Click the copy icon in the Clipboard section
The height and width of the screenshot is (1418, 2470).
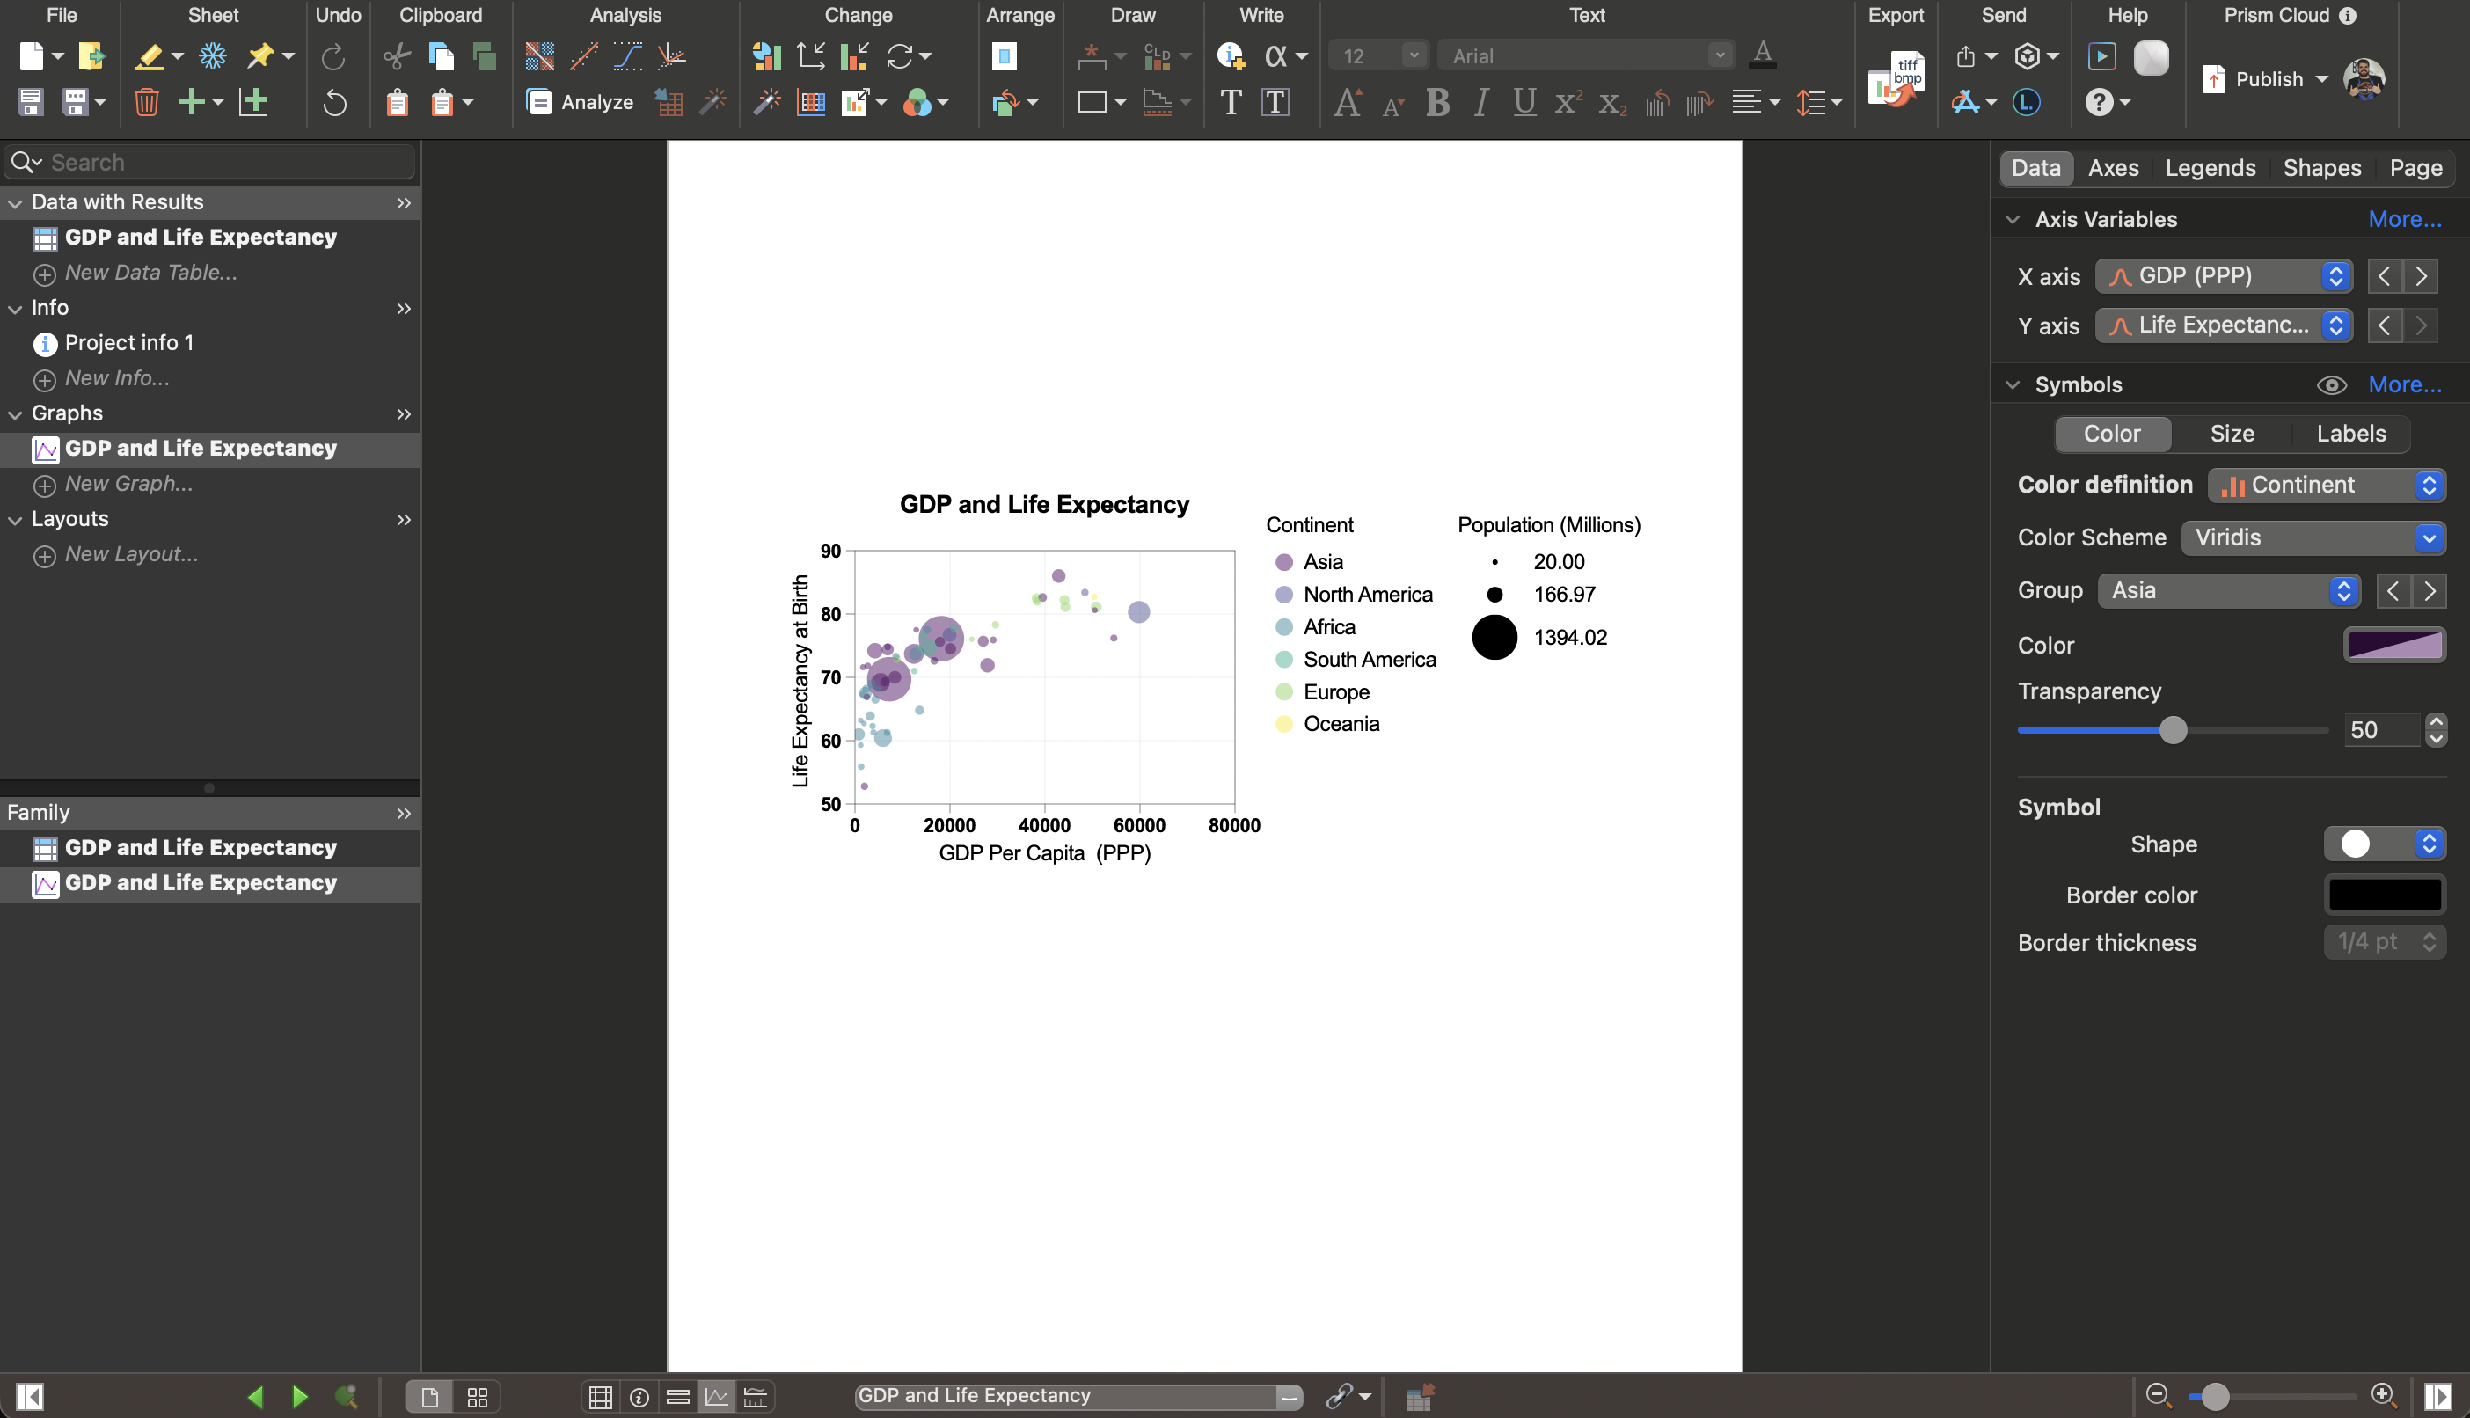[x=441, y=56]
